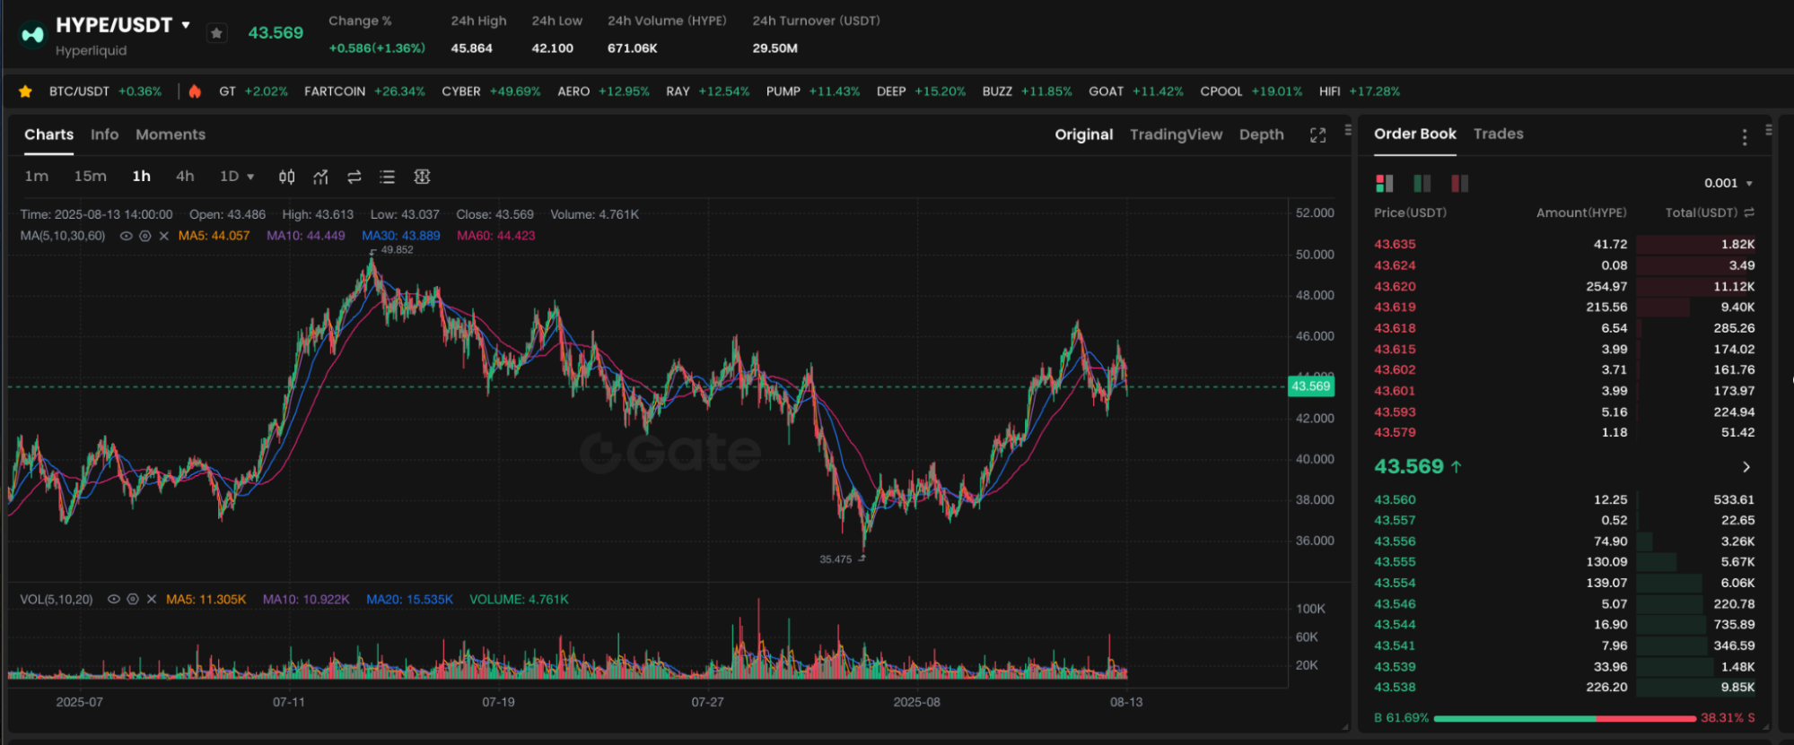Viewport: 1794px width, 745px height.
Task: Click the 43.560 bid price row
Action: 1563,499
